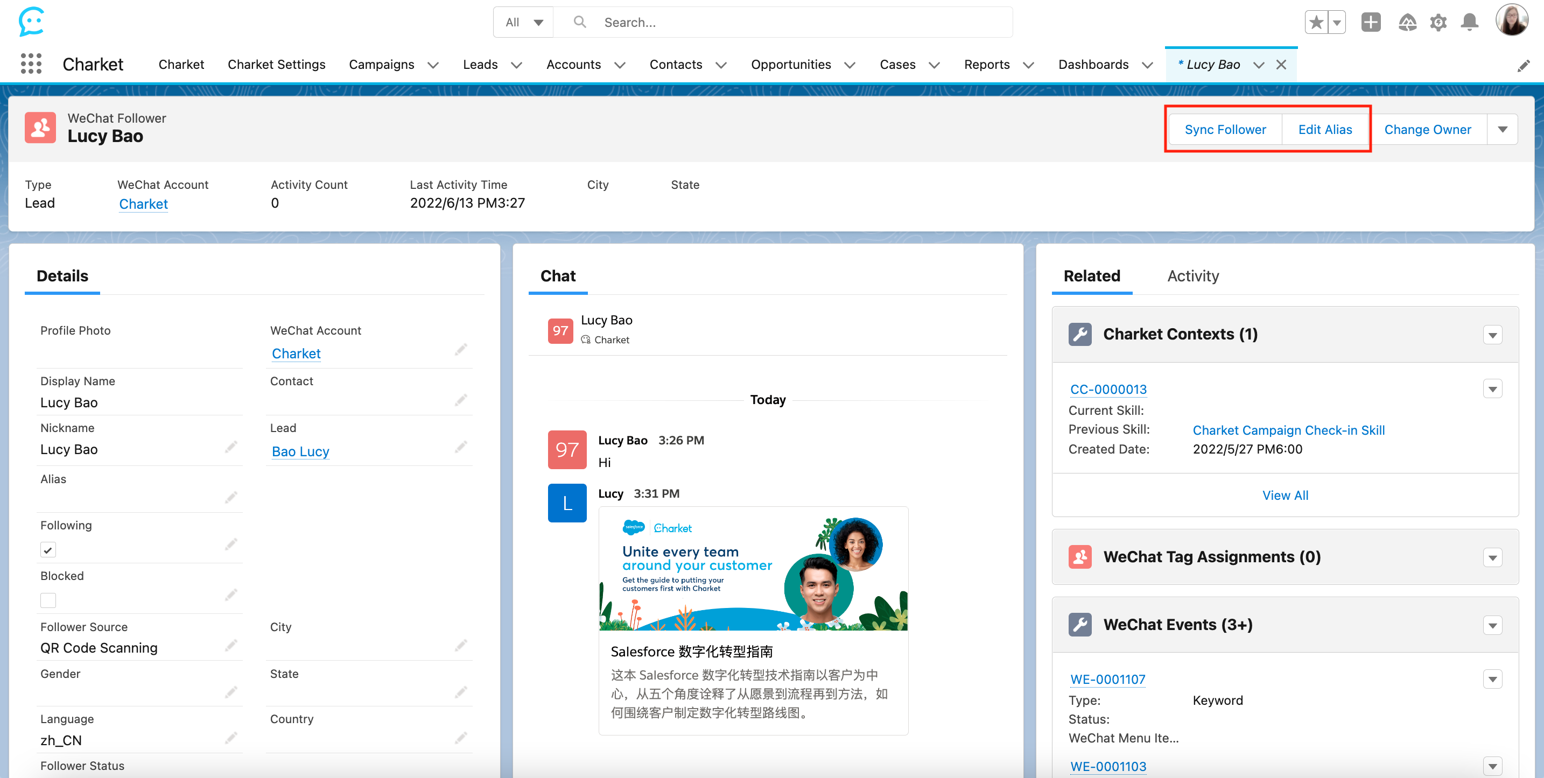Image resolution: width=1544 pixels, height=778 pixels.
Task: Open the Bao Lucy lead link
Action: (300, 451)
